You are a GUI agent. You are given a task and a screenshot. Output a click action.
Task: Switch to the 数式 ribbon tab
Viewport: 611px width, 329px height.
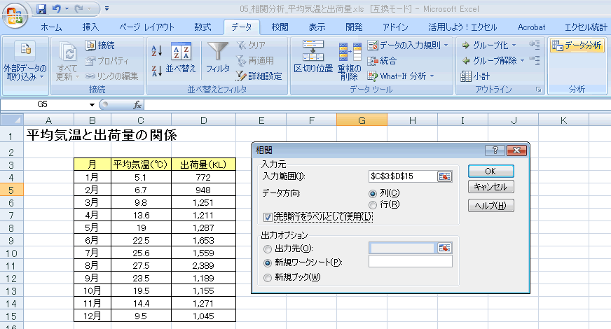[x=202, y=27]
